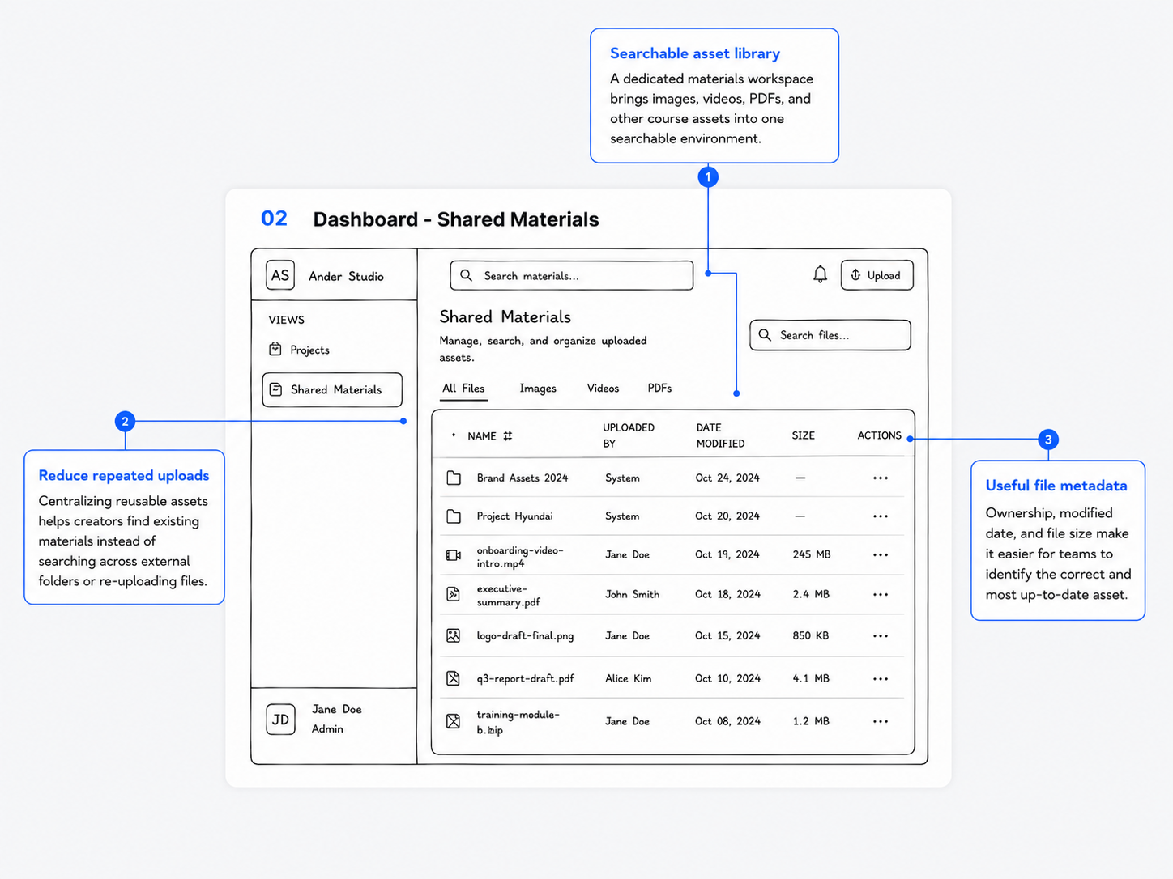Click the Projects calendar icon

(275, 349)
